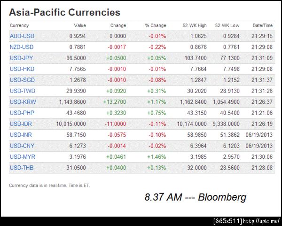This screenshot has height=226, width=282.
Task: Sort by 52-WK Low column header
Action: pyautogui.click(x=227, y=25)
